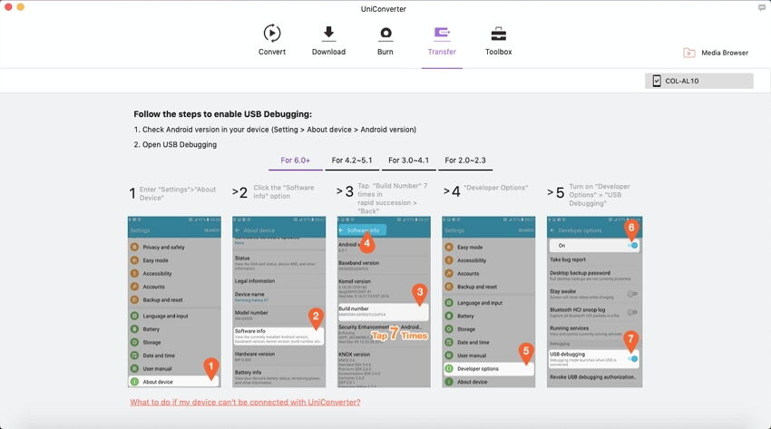Open the Media Browser
Viewport: 771px width, 429px height.
716,53
